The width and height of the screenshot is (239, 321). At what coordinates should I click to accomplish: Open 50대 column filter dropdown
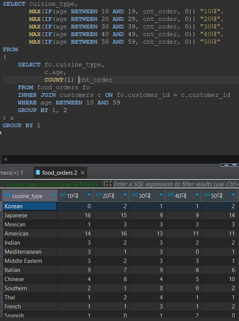point(233,194)
